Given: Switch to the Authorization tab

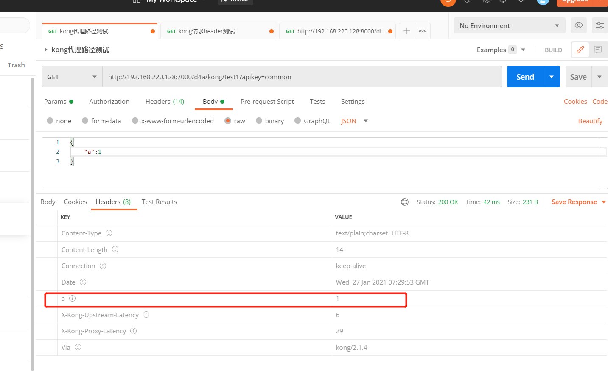Looking at the screenshot, I should pos(109,101).
